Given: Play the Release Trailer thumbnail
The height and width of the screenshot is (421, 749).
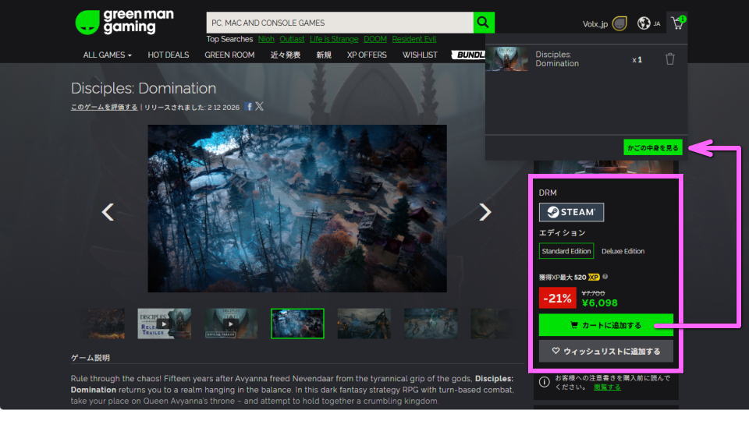Looking at the screenshot, I should (164, 324).
